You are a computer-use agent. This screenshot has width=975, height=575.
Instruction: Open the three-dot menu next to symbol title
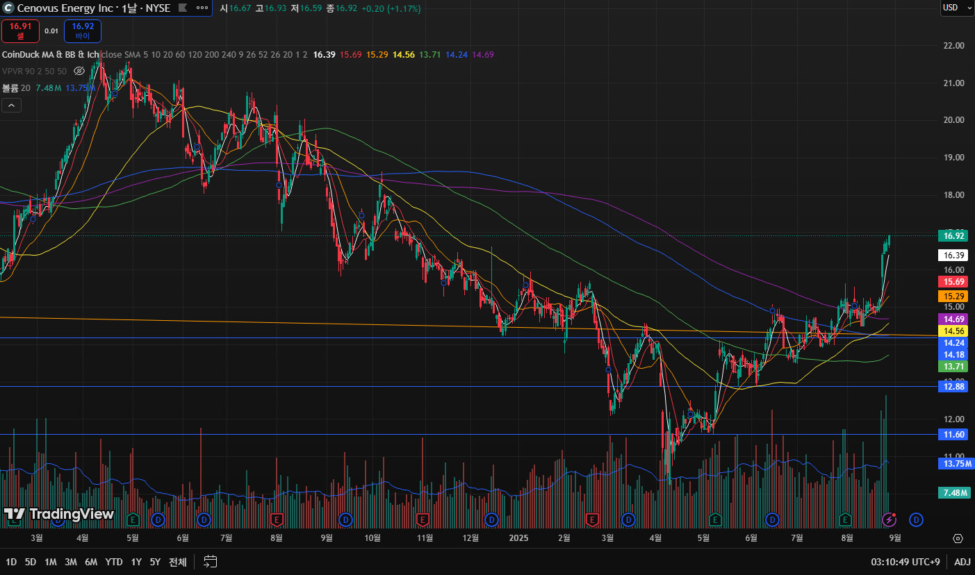point(202,8)
